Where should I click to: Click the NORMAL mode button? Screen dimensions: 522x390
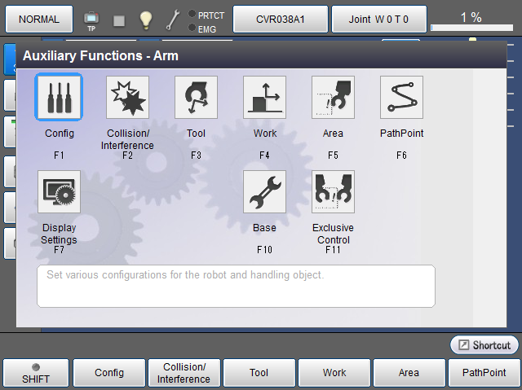coord(38,18)
